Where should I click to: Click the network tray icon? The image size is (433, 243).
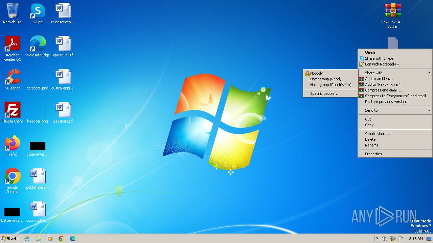(x=393, y=239)
